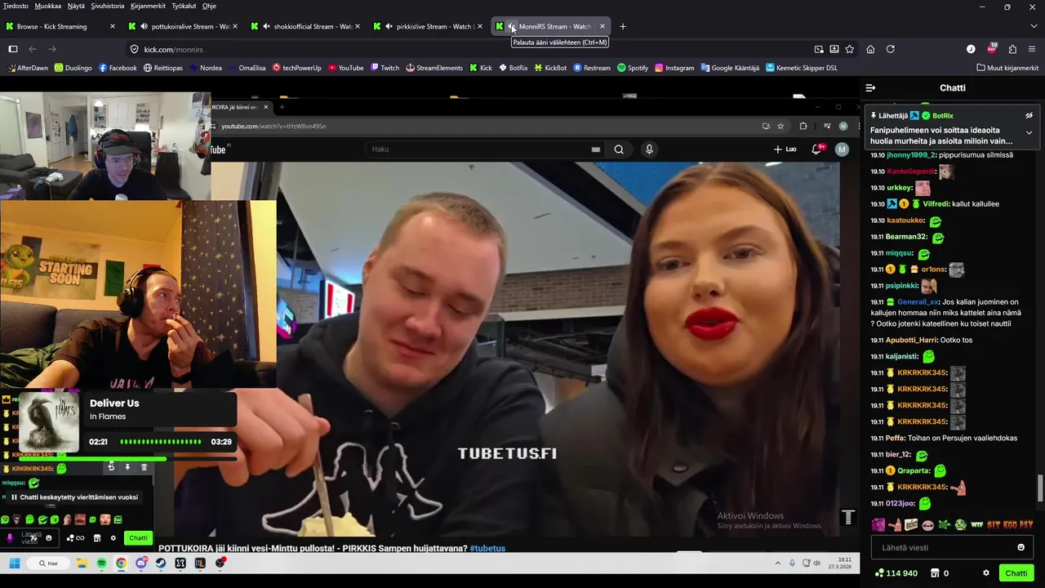Open the Kirjanmerkit menu
1045x588 pixels.
(x=148, y=6)
